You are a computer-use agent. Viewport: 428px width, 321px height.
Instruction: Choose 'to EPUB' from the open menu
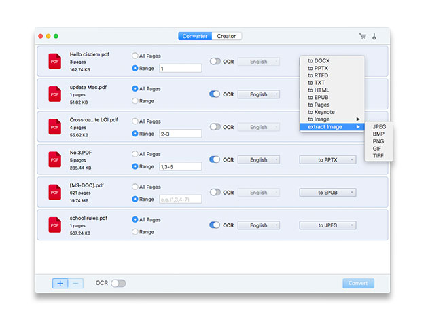pyautogui.click(x=332, y=97)
